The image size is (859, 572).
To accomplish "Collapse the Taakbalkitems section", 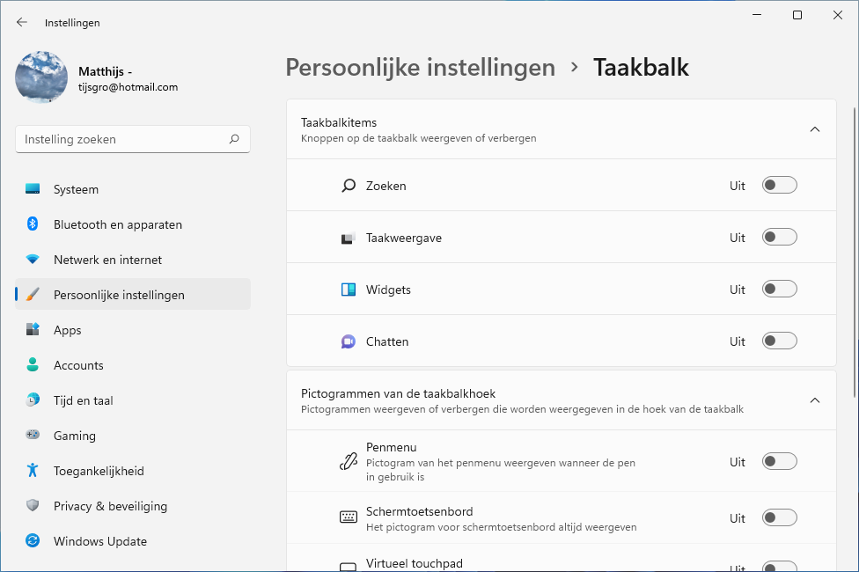I will 814,129.
